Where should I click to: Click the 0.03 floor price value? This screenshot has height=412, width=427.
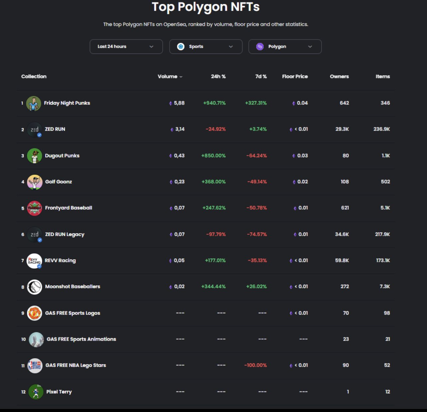[x=302, y=156]
